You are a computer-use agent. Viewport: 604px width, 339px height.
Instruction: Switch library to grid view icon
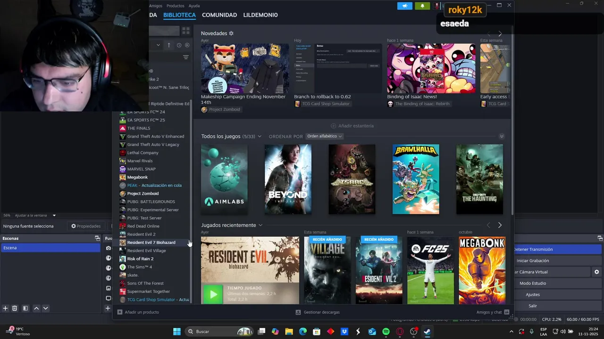click(x=186, y=31)
